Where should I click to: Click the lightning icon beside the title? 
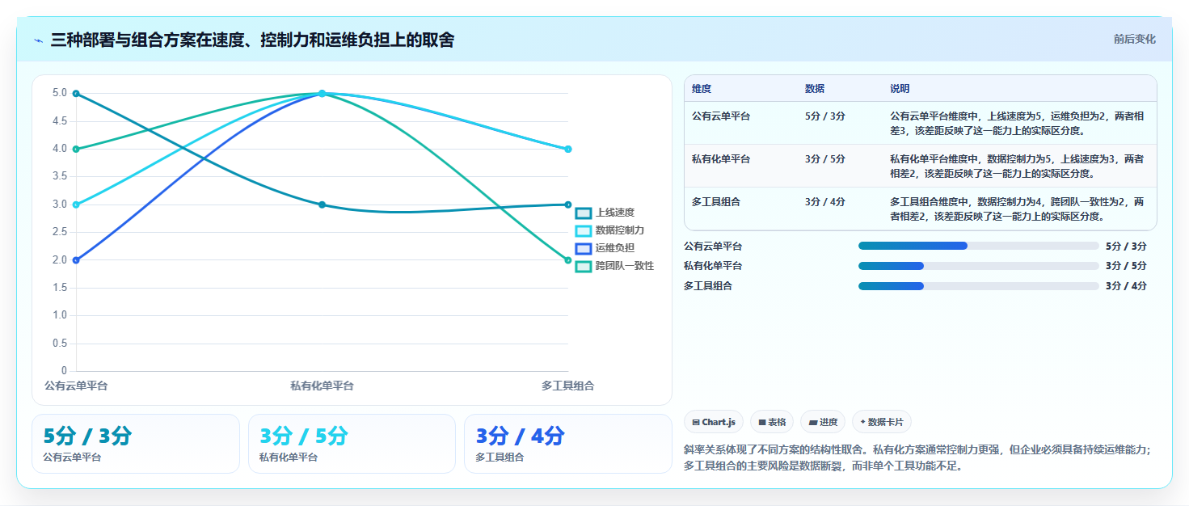[x=38, y=40]
